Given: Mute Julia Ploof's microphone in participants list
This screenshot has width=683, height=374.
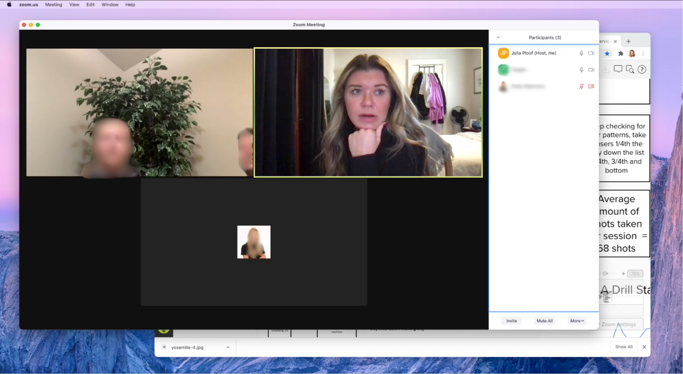Looking at the screenshot, I should [581, 53].
